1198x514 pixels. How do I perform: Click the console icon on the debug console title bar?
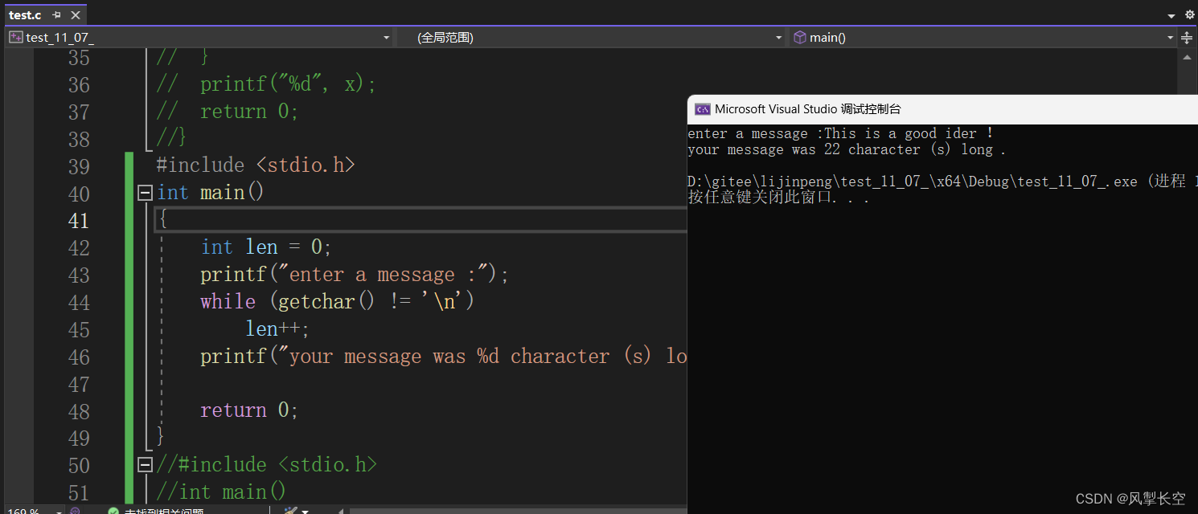click(702, 108)
